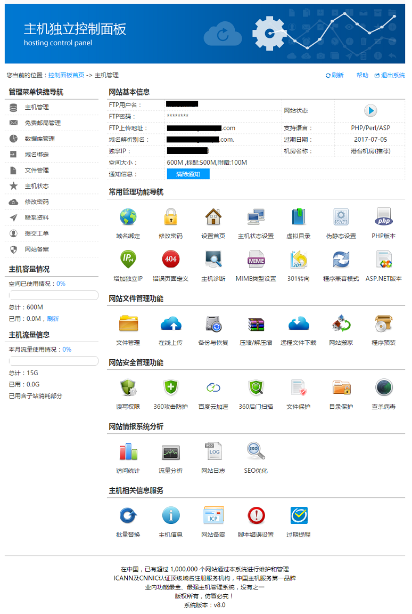Click the 刷新 link beside used space
412x614 pixels.
[53, 319]
